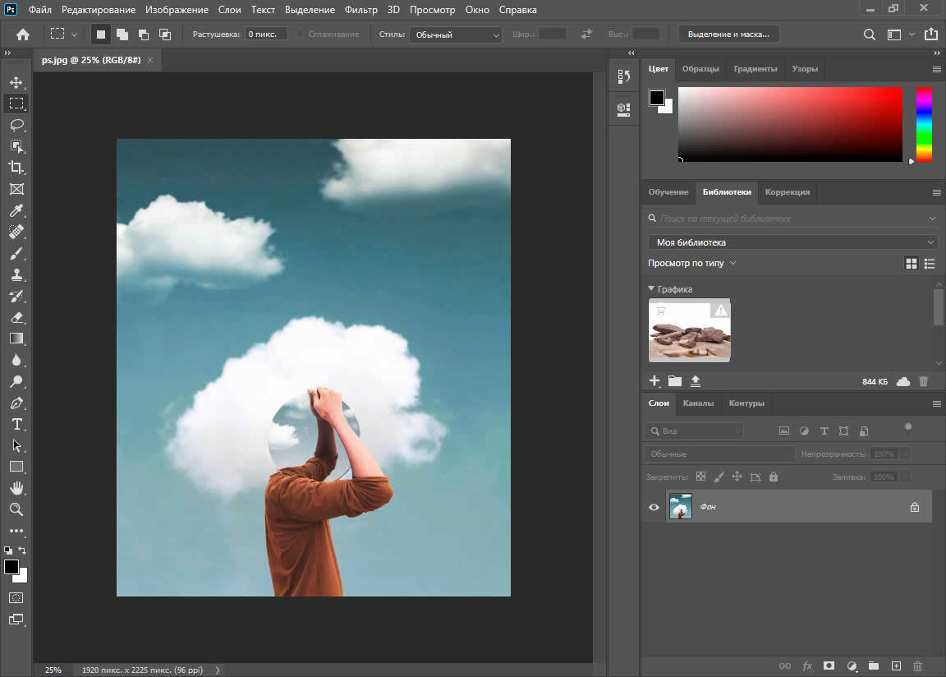The image size is (946, 677).
Task: Select the Crop tool
Action: (x=16, y=168)
